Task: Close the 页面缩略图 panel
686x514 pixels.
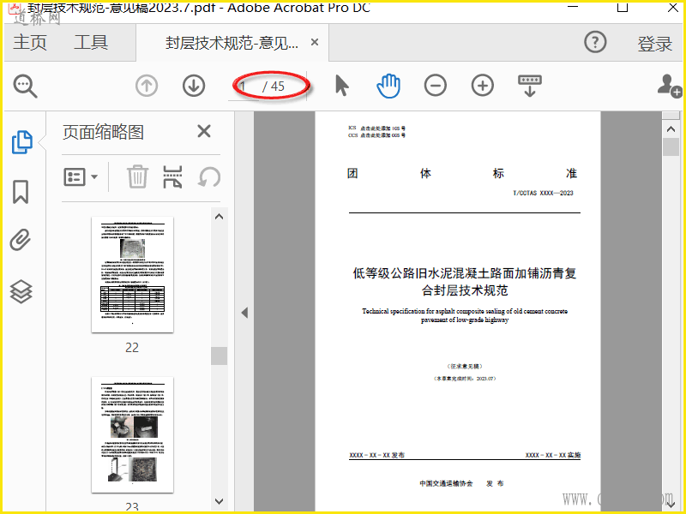Action: (x=204, y=131)
